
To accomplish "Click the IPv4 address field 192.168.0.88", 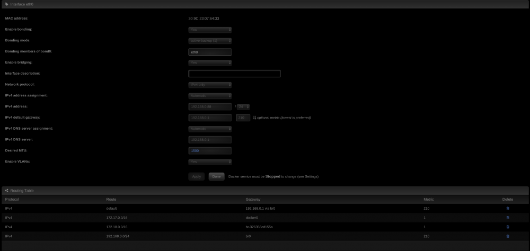I will click(x=210, y=107).
